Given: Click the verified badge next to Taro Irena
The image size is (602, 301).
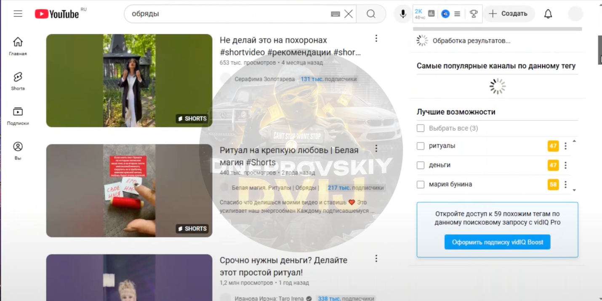Looking at the screenshot, I should (x=309, y=298).
